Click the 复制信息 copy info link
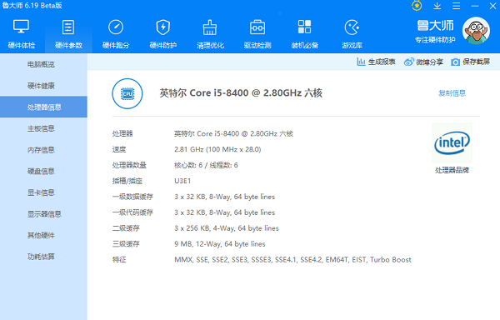The height and width of the screenshot is (320, 500). coord(452,93)
